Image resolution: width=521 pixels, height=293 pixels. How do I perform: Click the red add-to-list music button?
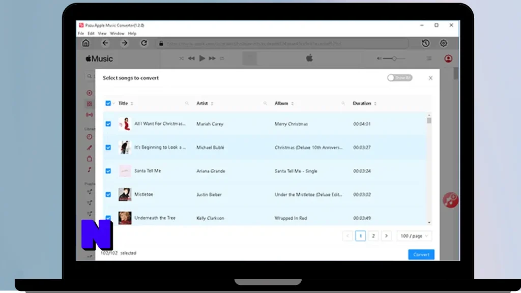point(450,200)
